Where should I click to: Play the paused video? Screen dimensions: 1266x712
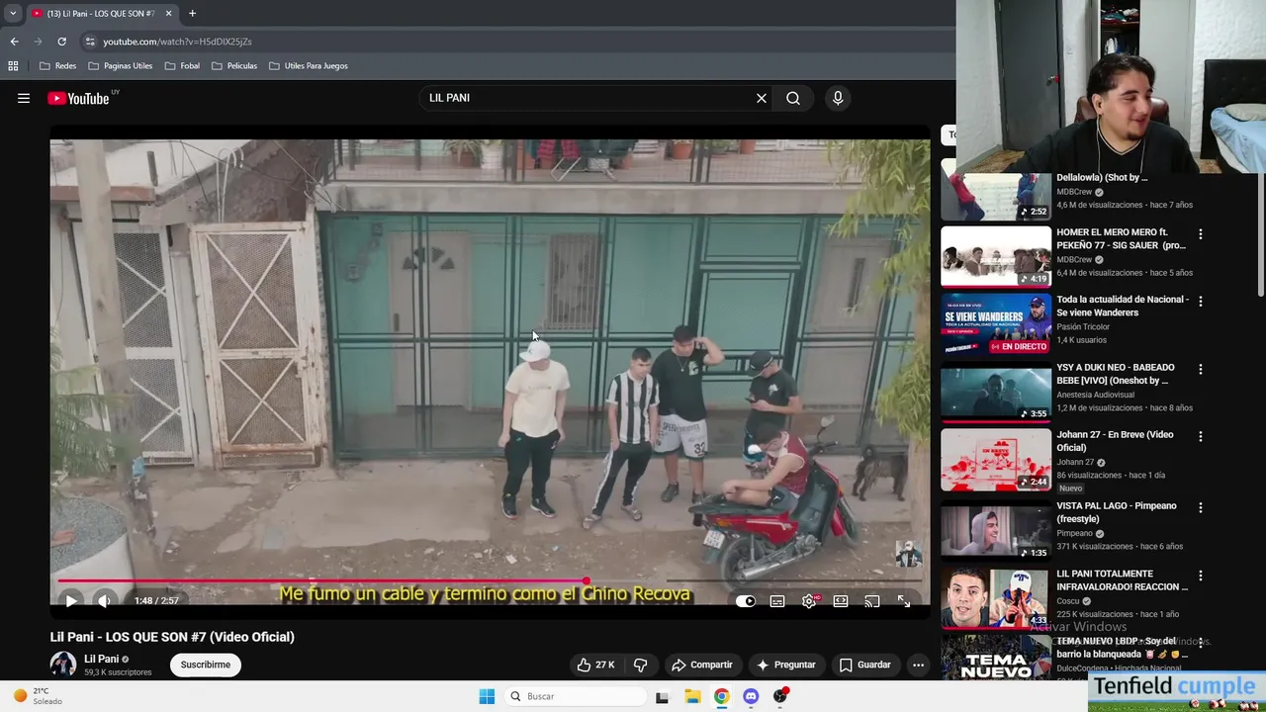(x=71, y=600)
